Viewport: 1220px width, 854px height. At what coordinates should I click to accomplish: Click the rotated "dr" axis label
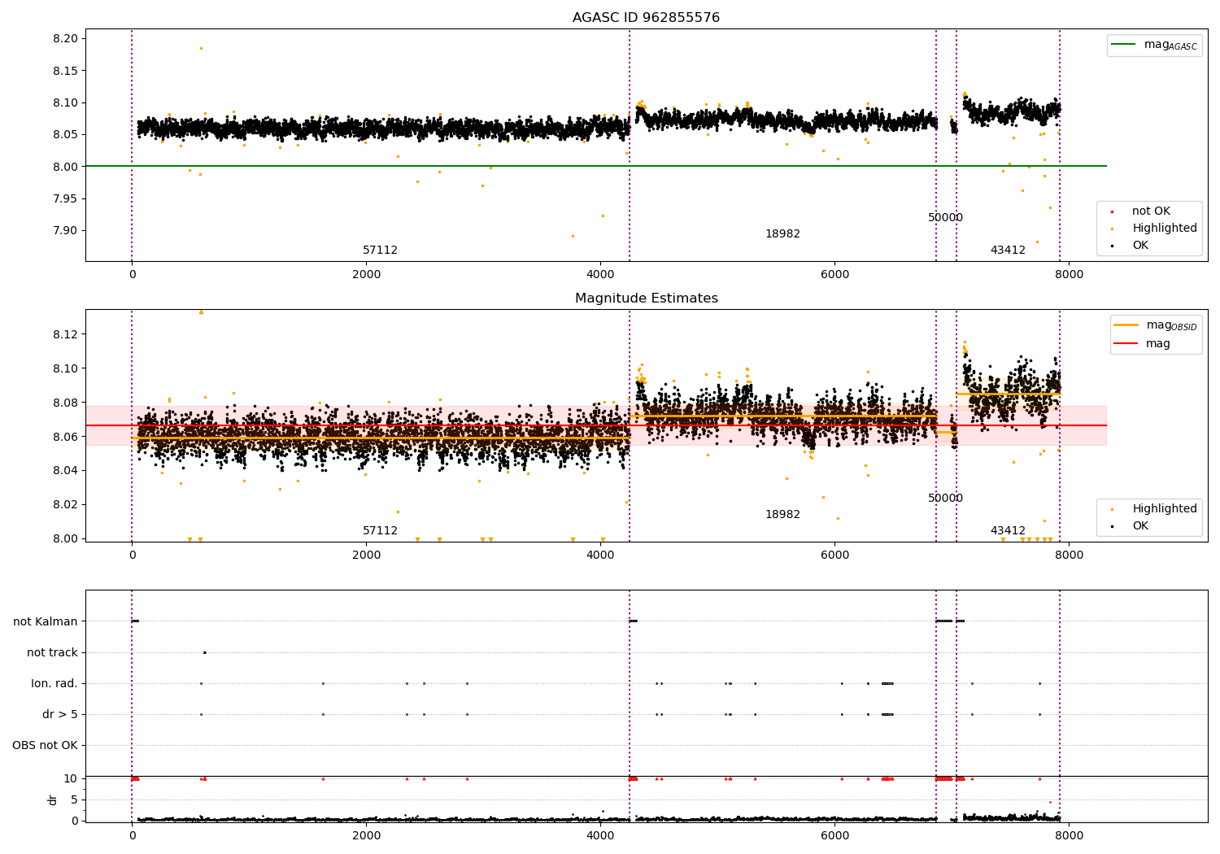click(53, 800)
